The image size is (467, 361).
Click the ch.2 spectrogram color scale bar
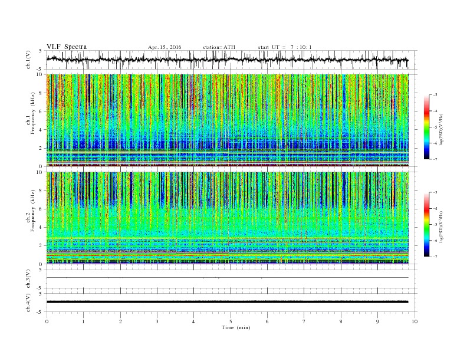426,224
